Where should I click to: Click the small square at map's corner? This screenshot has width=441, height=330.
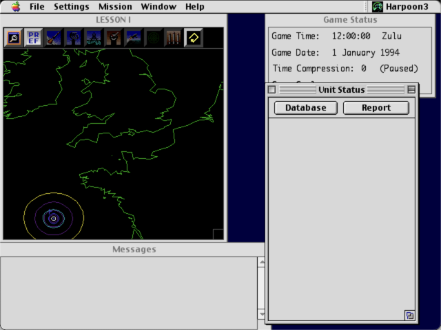(218, 234)
